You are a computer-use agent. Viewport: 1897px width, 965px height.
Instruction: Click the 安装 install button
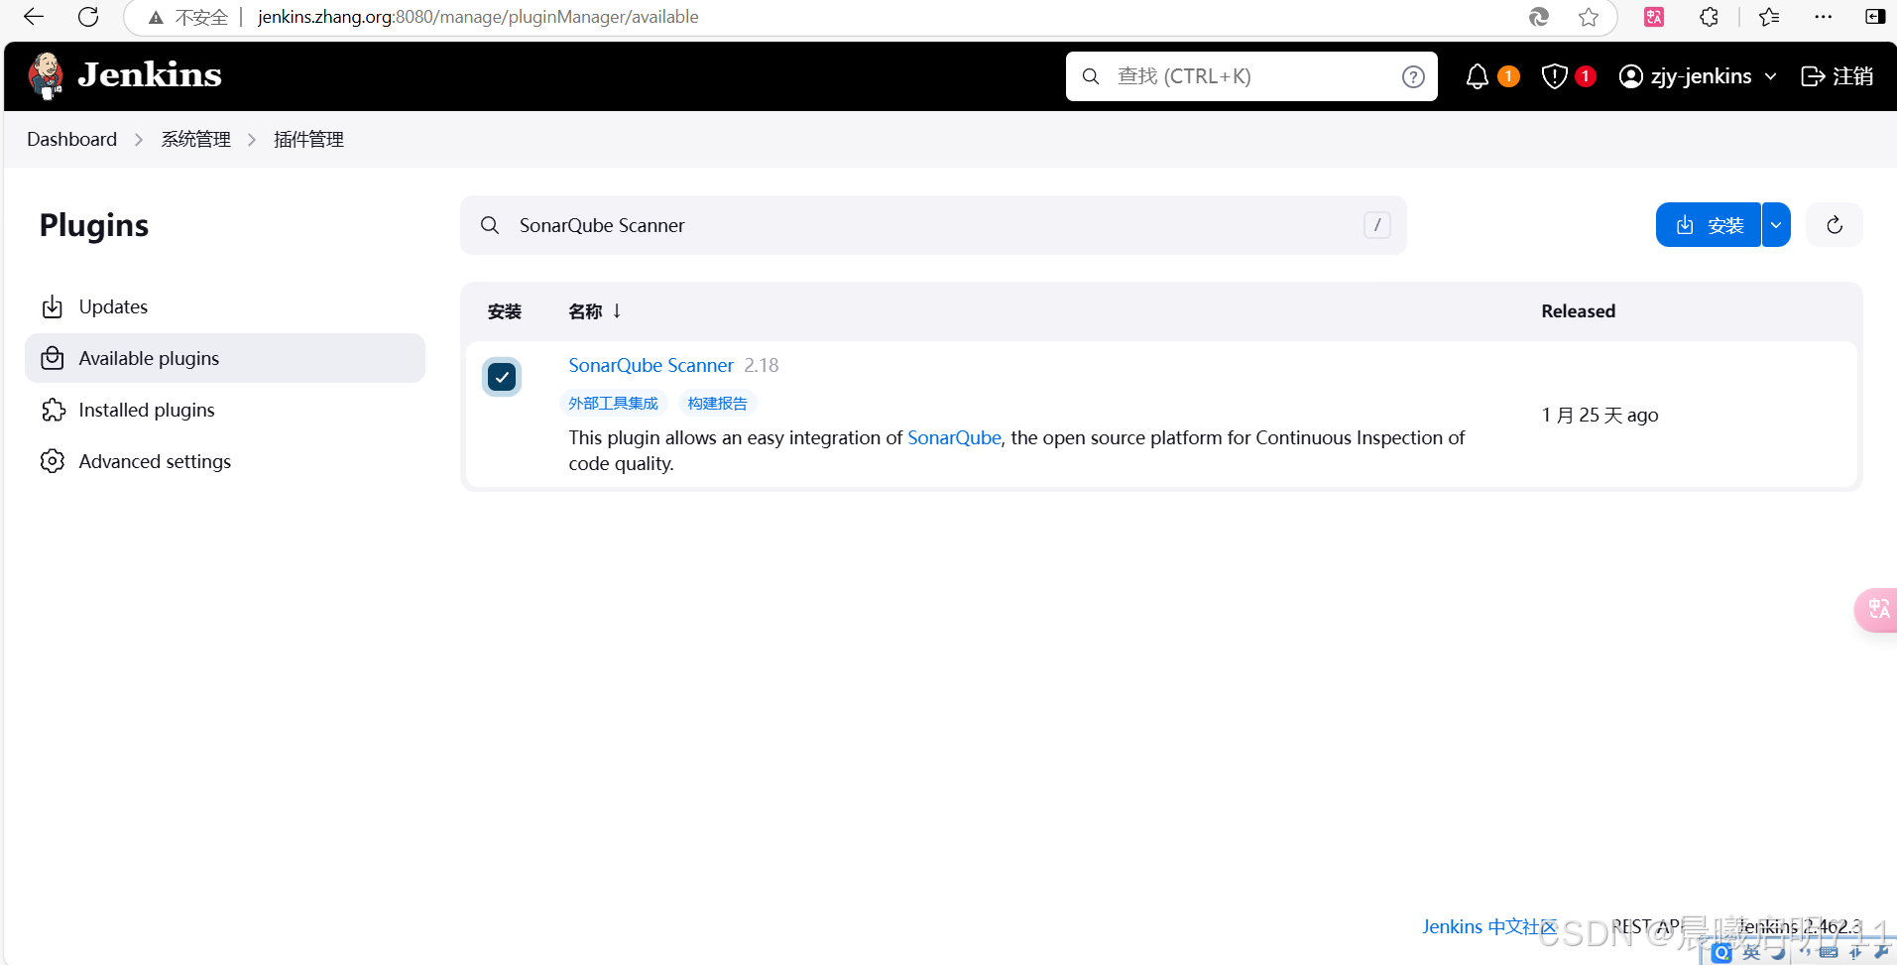click(1709, 225)
